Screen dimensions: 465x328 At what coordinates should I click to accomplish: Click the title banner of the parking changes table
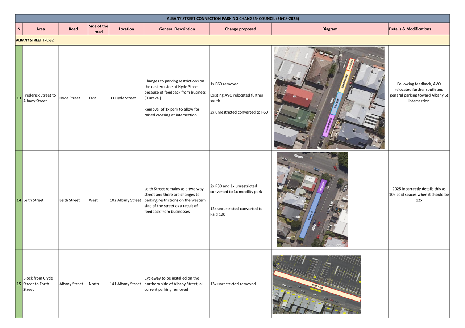click(x=232, y=18)
